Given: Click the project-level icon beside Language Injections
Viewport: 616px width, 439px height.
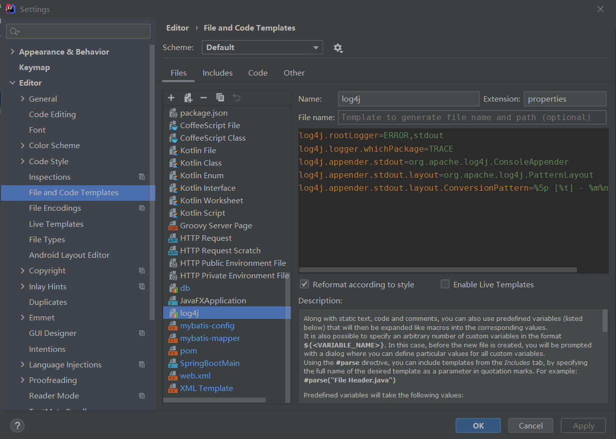Looking at the screenshot, I should [x=142, y=364].
